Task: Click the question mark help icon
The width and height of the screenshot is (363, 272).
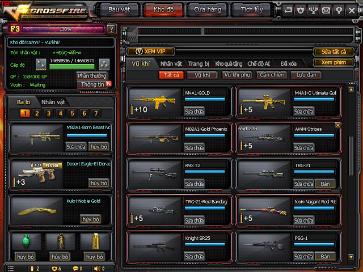Action: pos(111,29)
